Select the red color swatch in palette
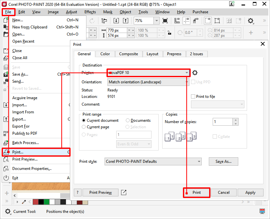 pos(36,202)
